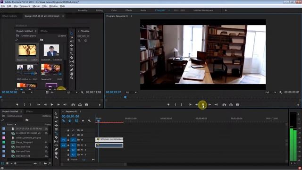Stop playback in Program monitor
The width and height of the screenshot is (302, 170).
[x=203, y=104]
